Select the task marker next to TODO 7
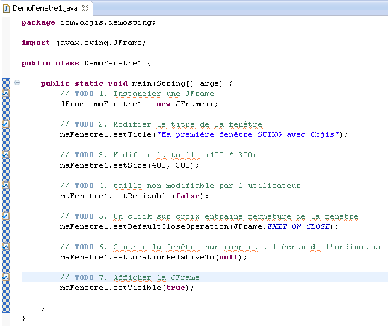388x326 pixels. 6,277
